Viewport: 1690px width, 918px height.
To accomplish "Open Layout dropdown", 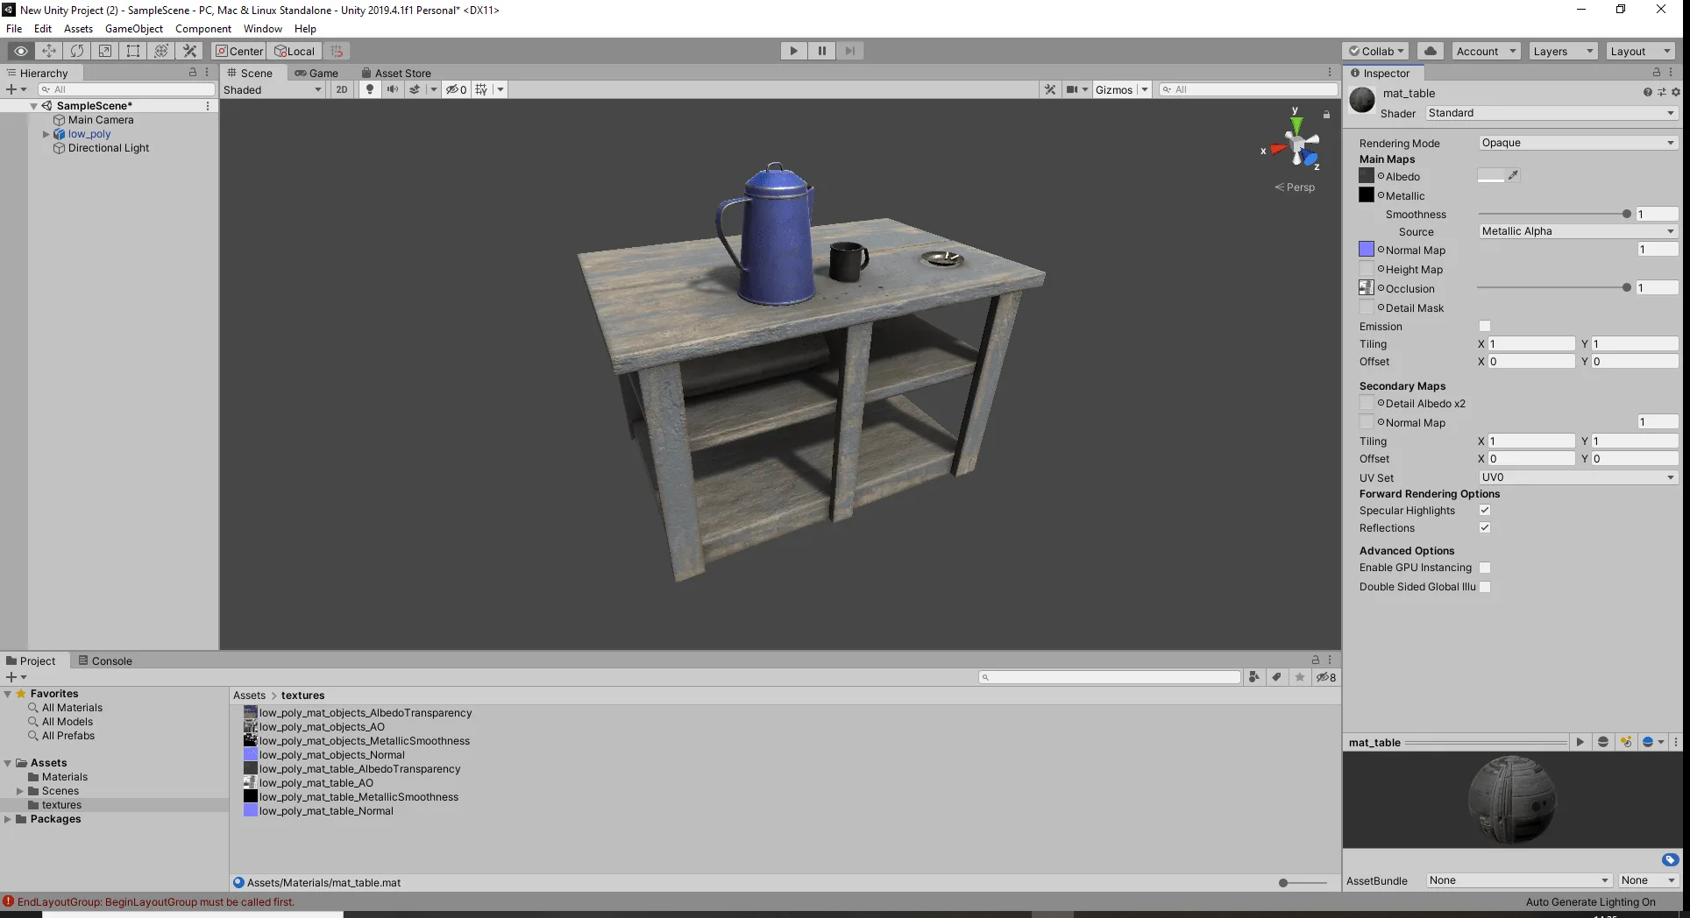I will click(x=1640, y=51).
